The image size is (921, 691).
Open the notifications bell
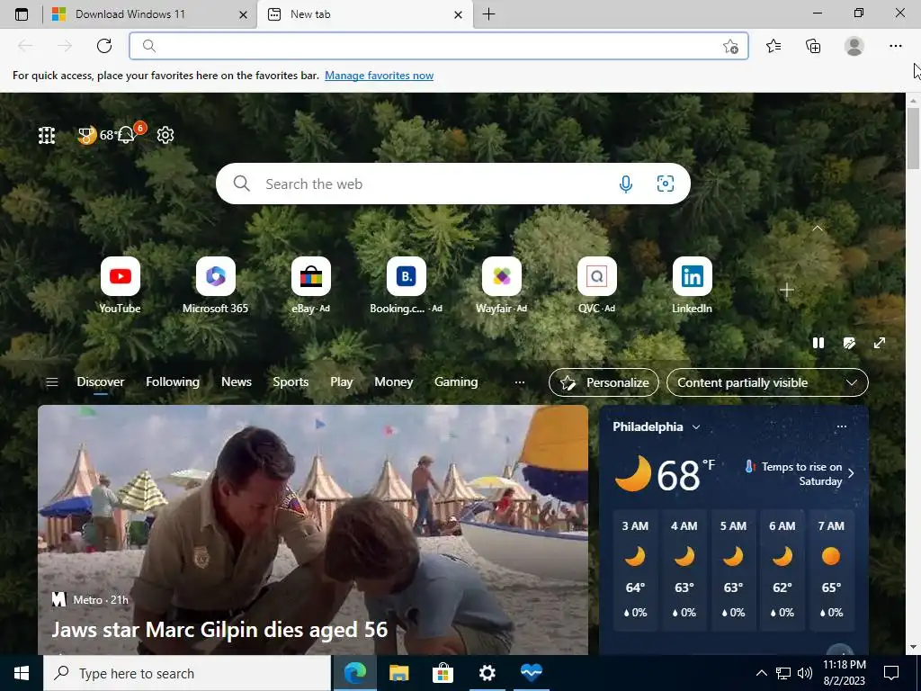126,136
